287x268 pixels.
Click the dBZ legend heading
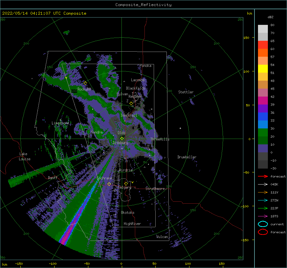270,17
